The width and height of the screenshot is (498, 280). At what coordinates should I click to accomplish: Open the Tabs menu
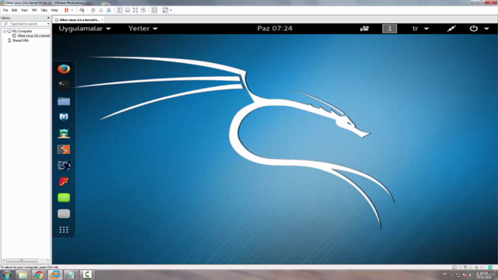point(44,10)
